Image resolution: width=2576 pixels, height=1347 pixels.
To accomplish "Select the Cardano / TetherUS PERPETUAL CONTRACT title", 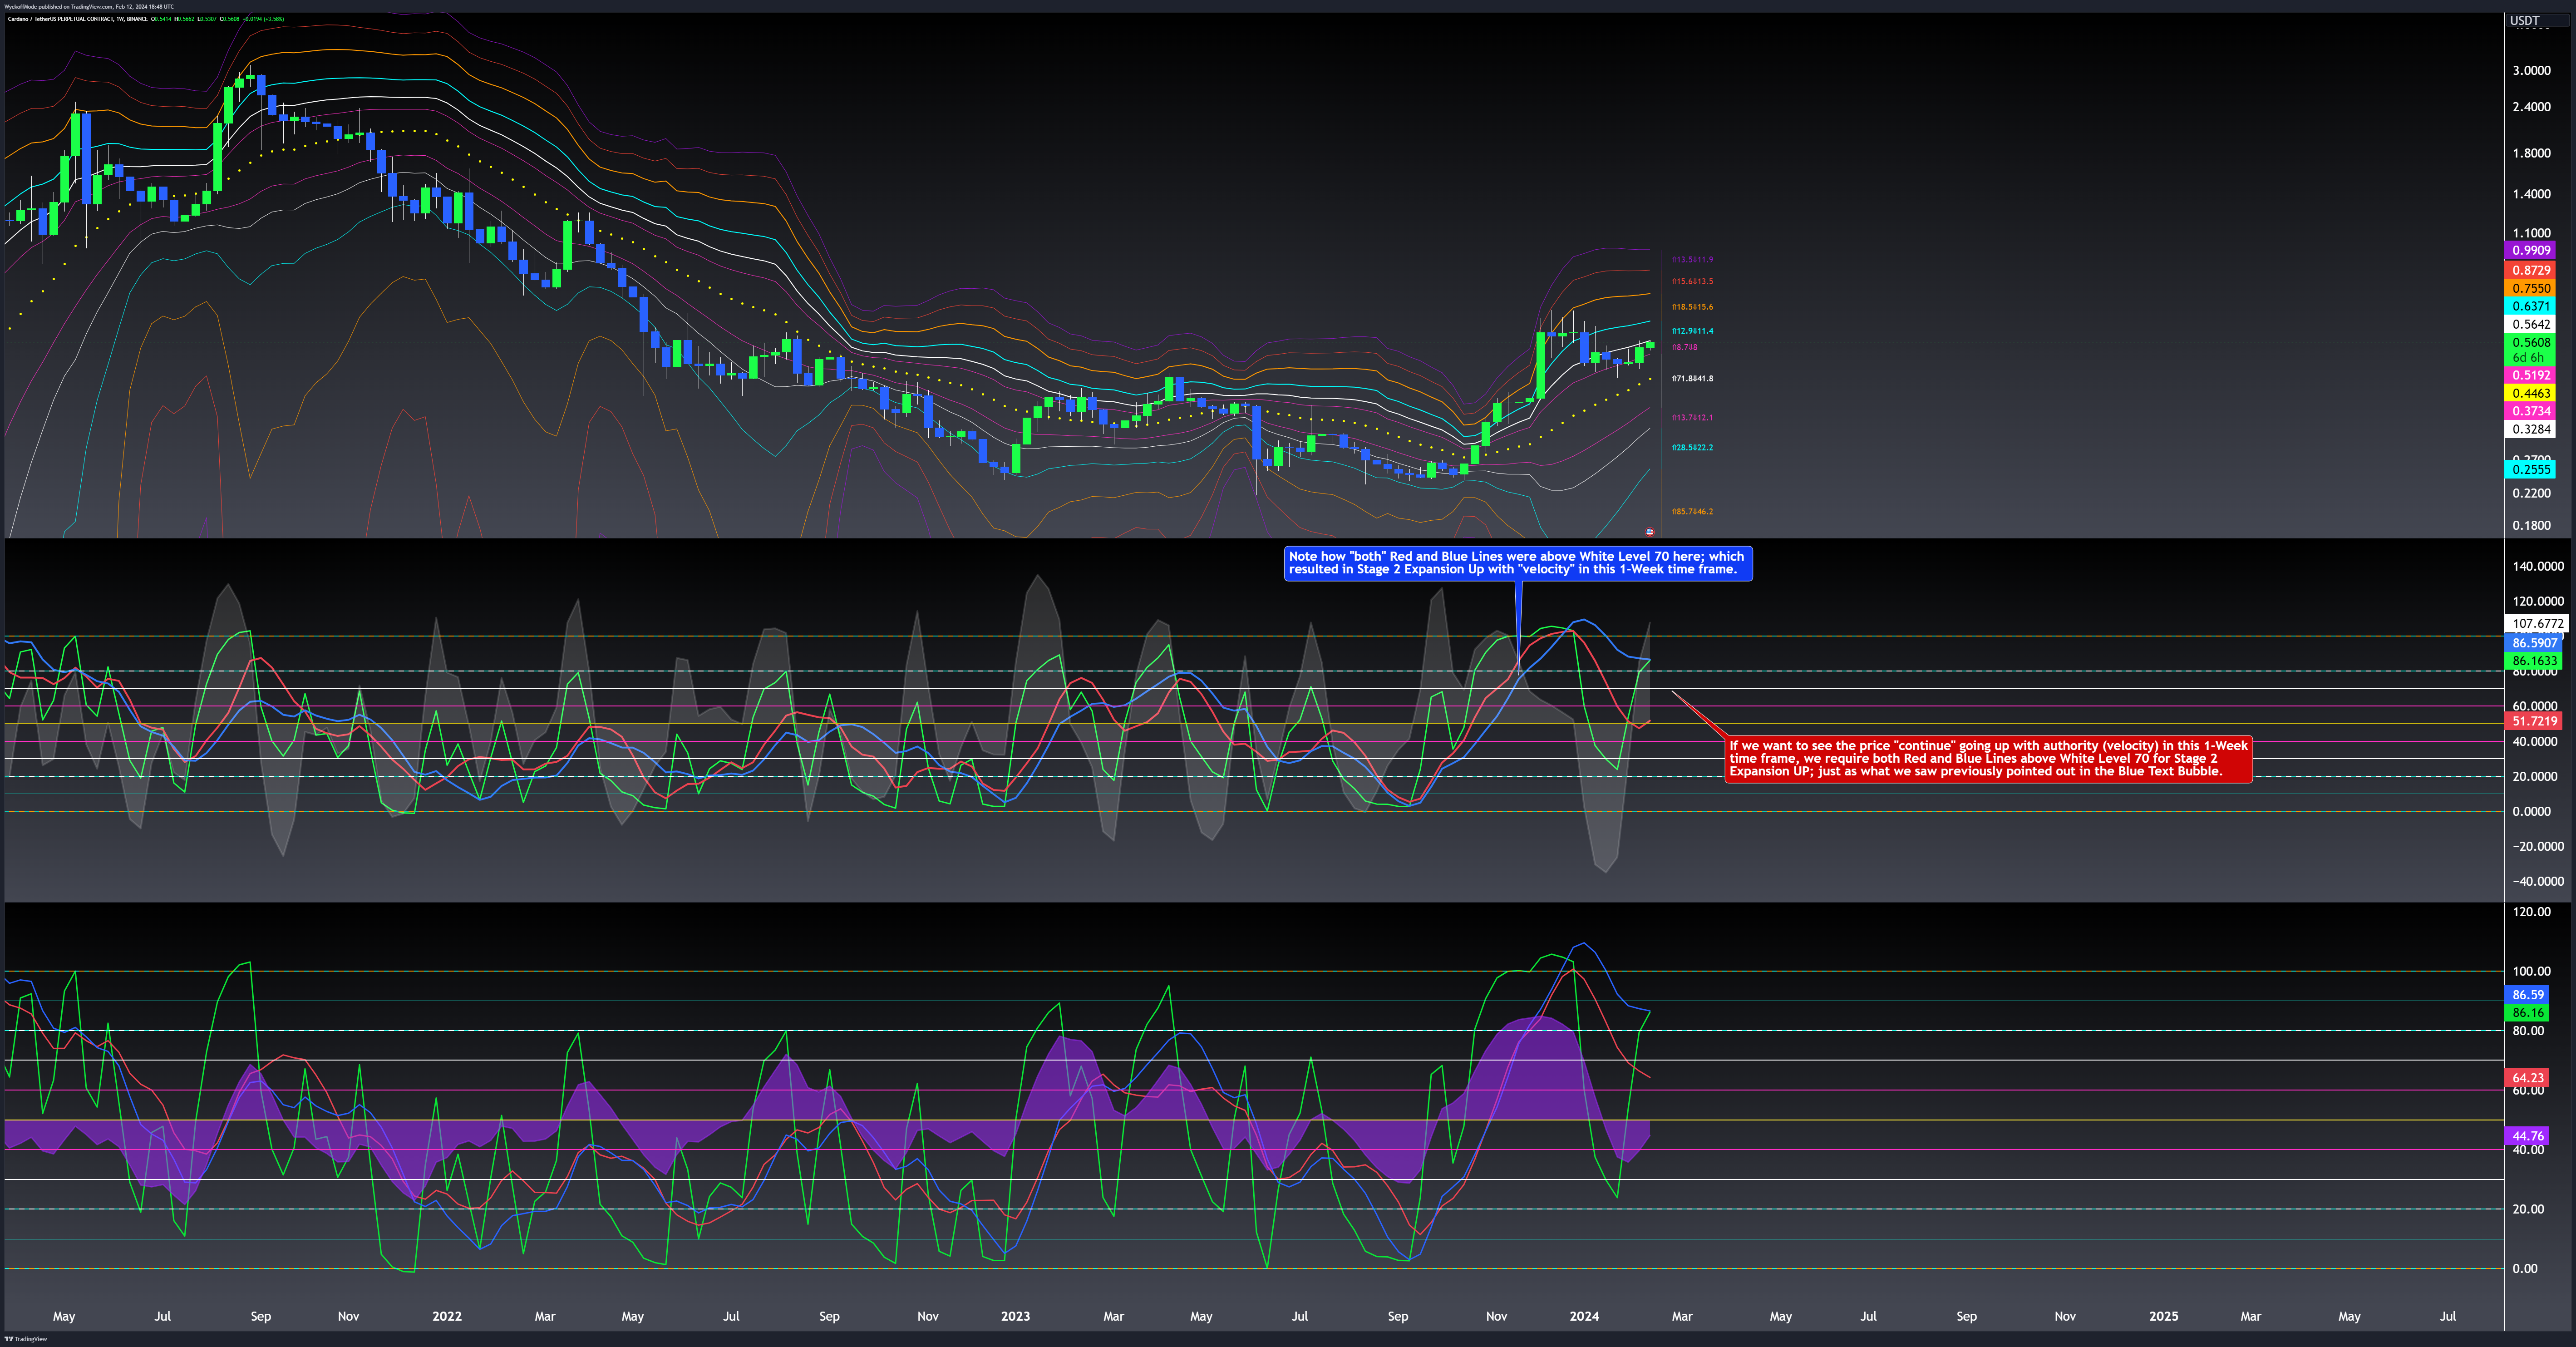I will (78, 19).
